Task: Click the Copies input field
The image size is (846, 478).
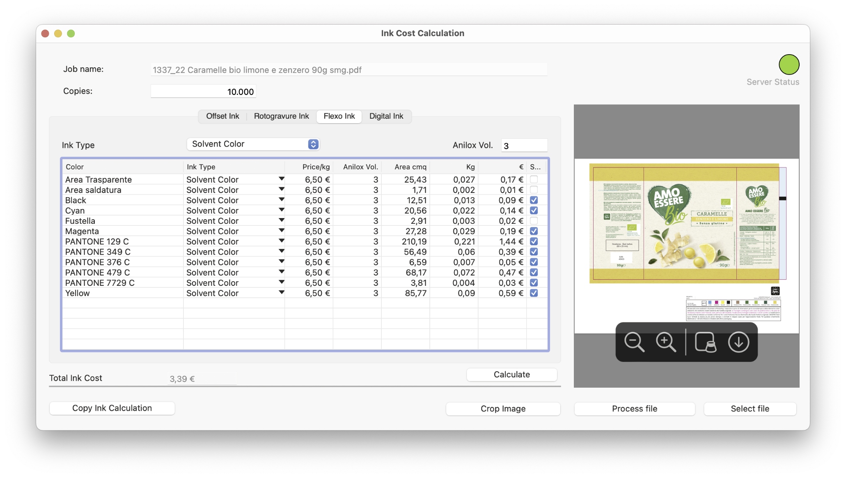Action: point(204,92)
